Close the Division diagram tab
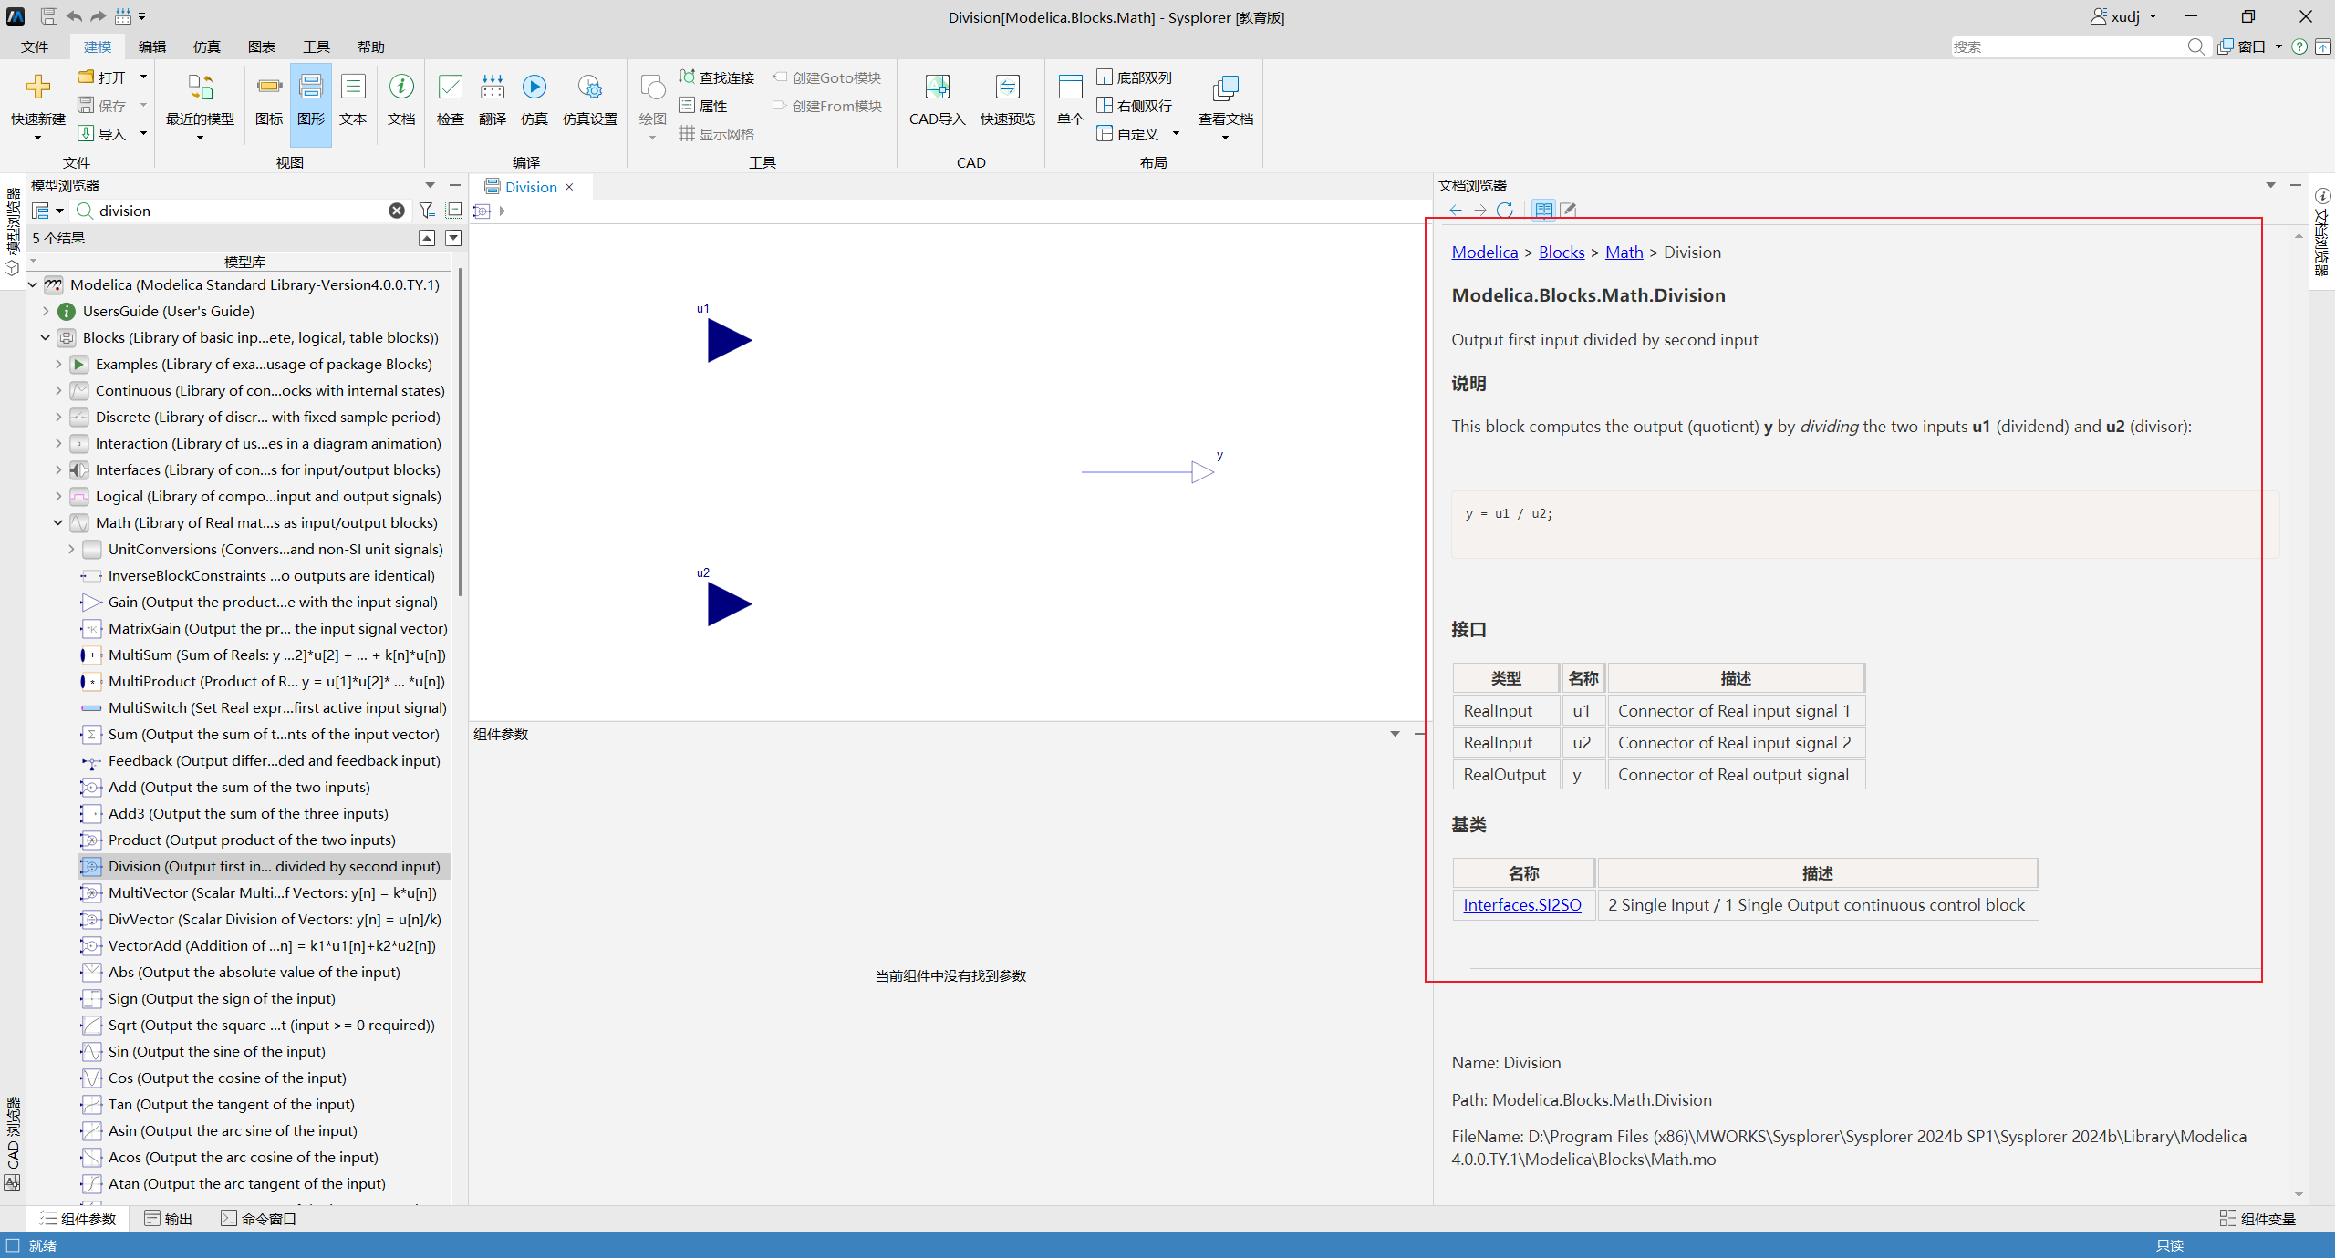The height and width of the screenshot is (1258, 2335). pos(570,187)
